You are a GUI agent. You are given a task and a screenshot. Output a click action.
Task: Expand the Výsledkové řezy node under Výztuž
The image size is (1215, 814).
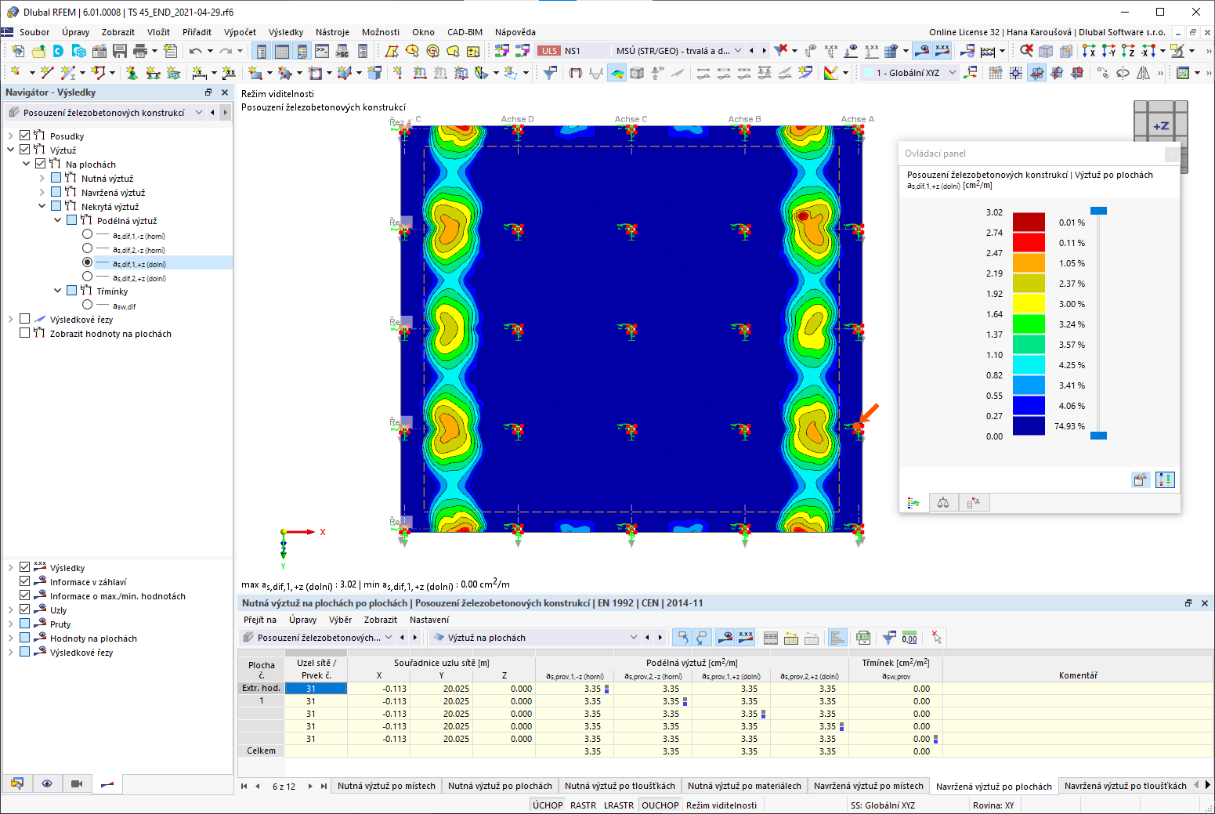[x=11, y=319]
